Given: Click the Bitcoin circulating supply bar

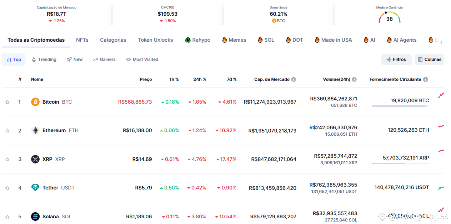Looking at the screenshot, I should coord(400,106).
